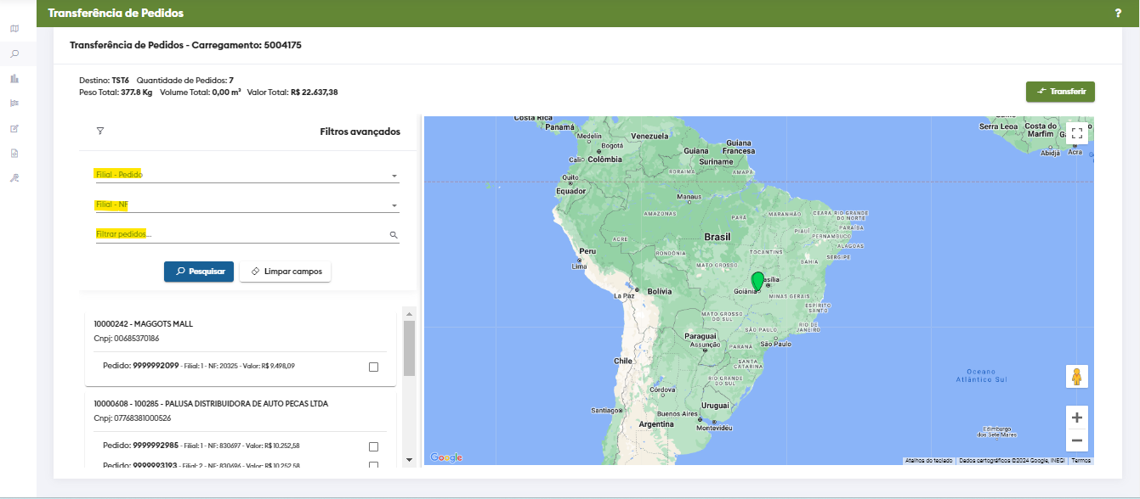Click the funnel filter icon
This screenshot has width=1140, height=499.
(x=100, y=132)
